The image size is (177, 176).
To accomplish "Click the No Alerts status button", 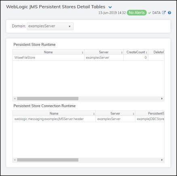I will (x=137, y=12).
